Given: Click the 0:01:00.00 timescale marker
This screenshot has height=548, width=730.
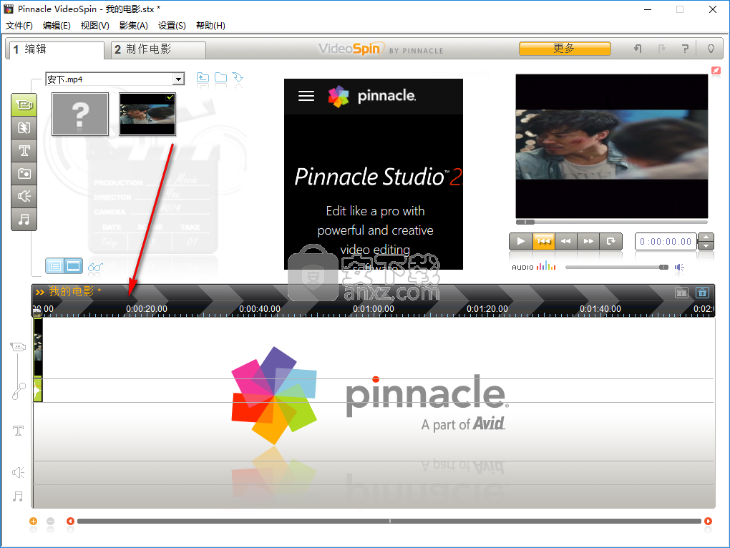Looking at the screenshot, I should 374,309.
